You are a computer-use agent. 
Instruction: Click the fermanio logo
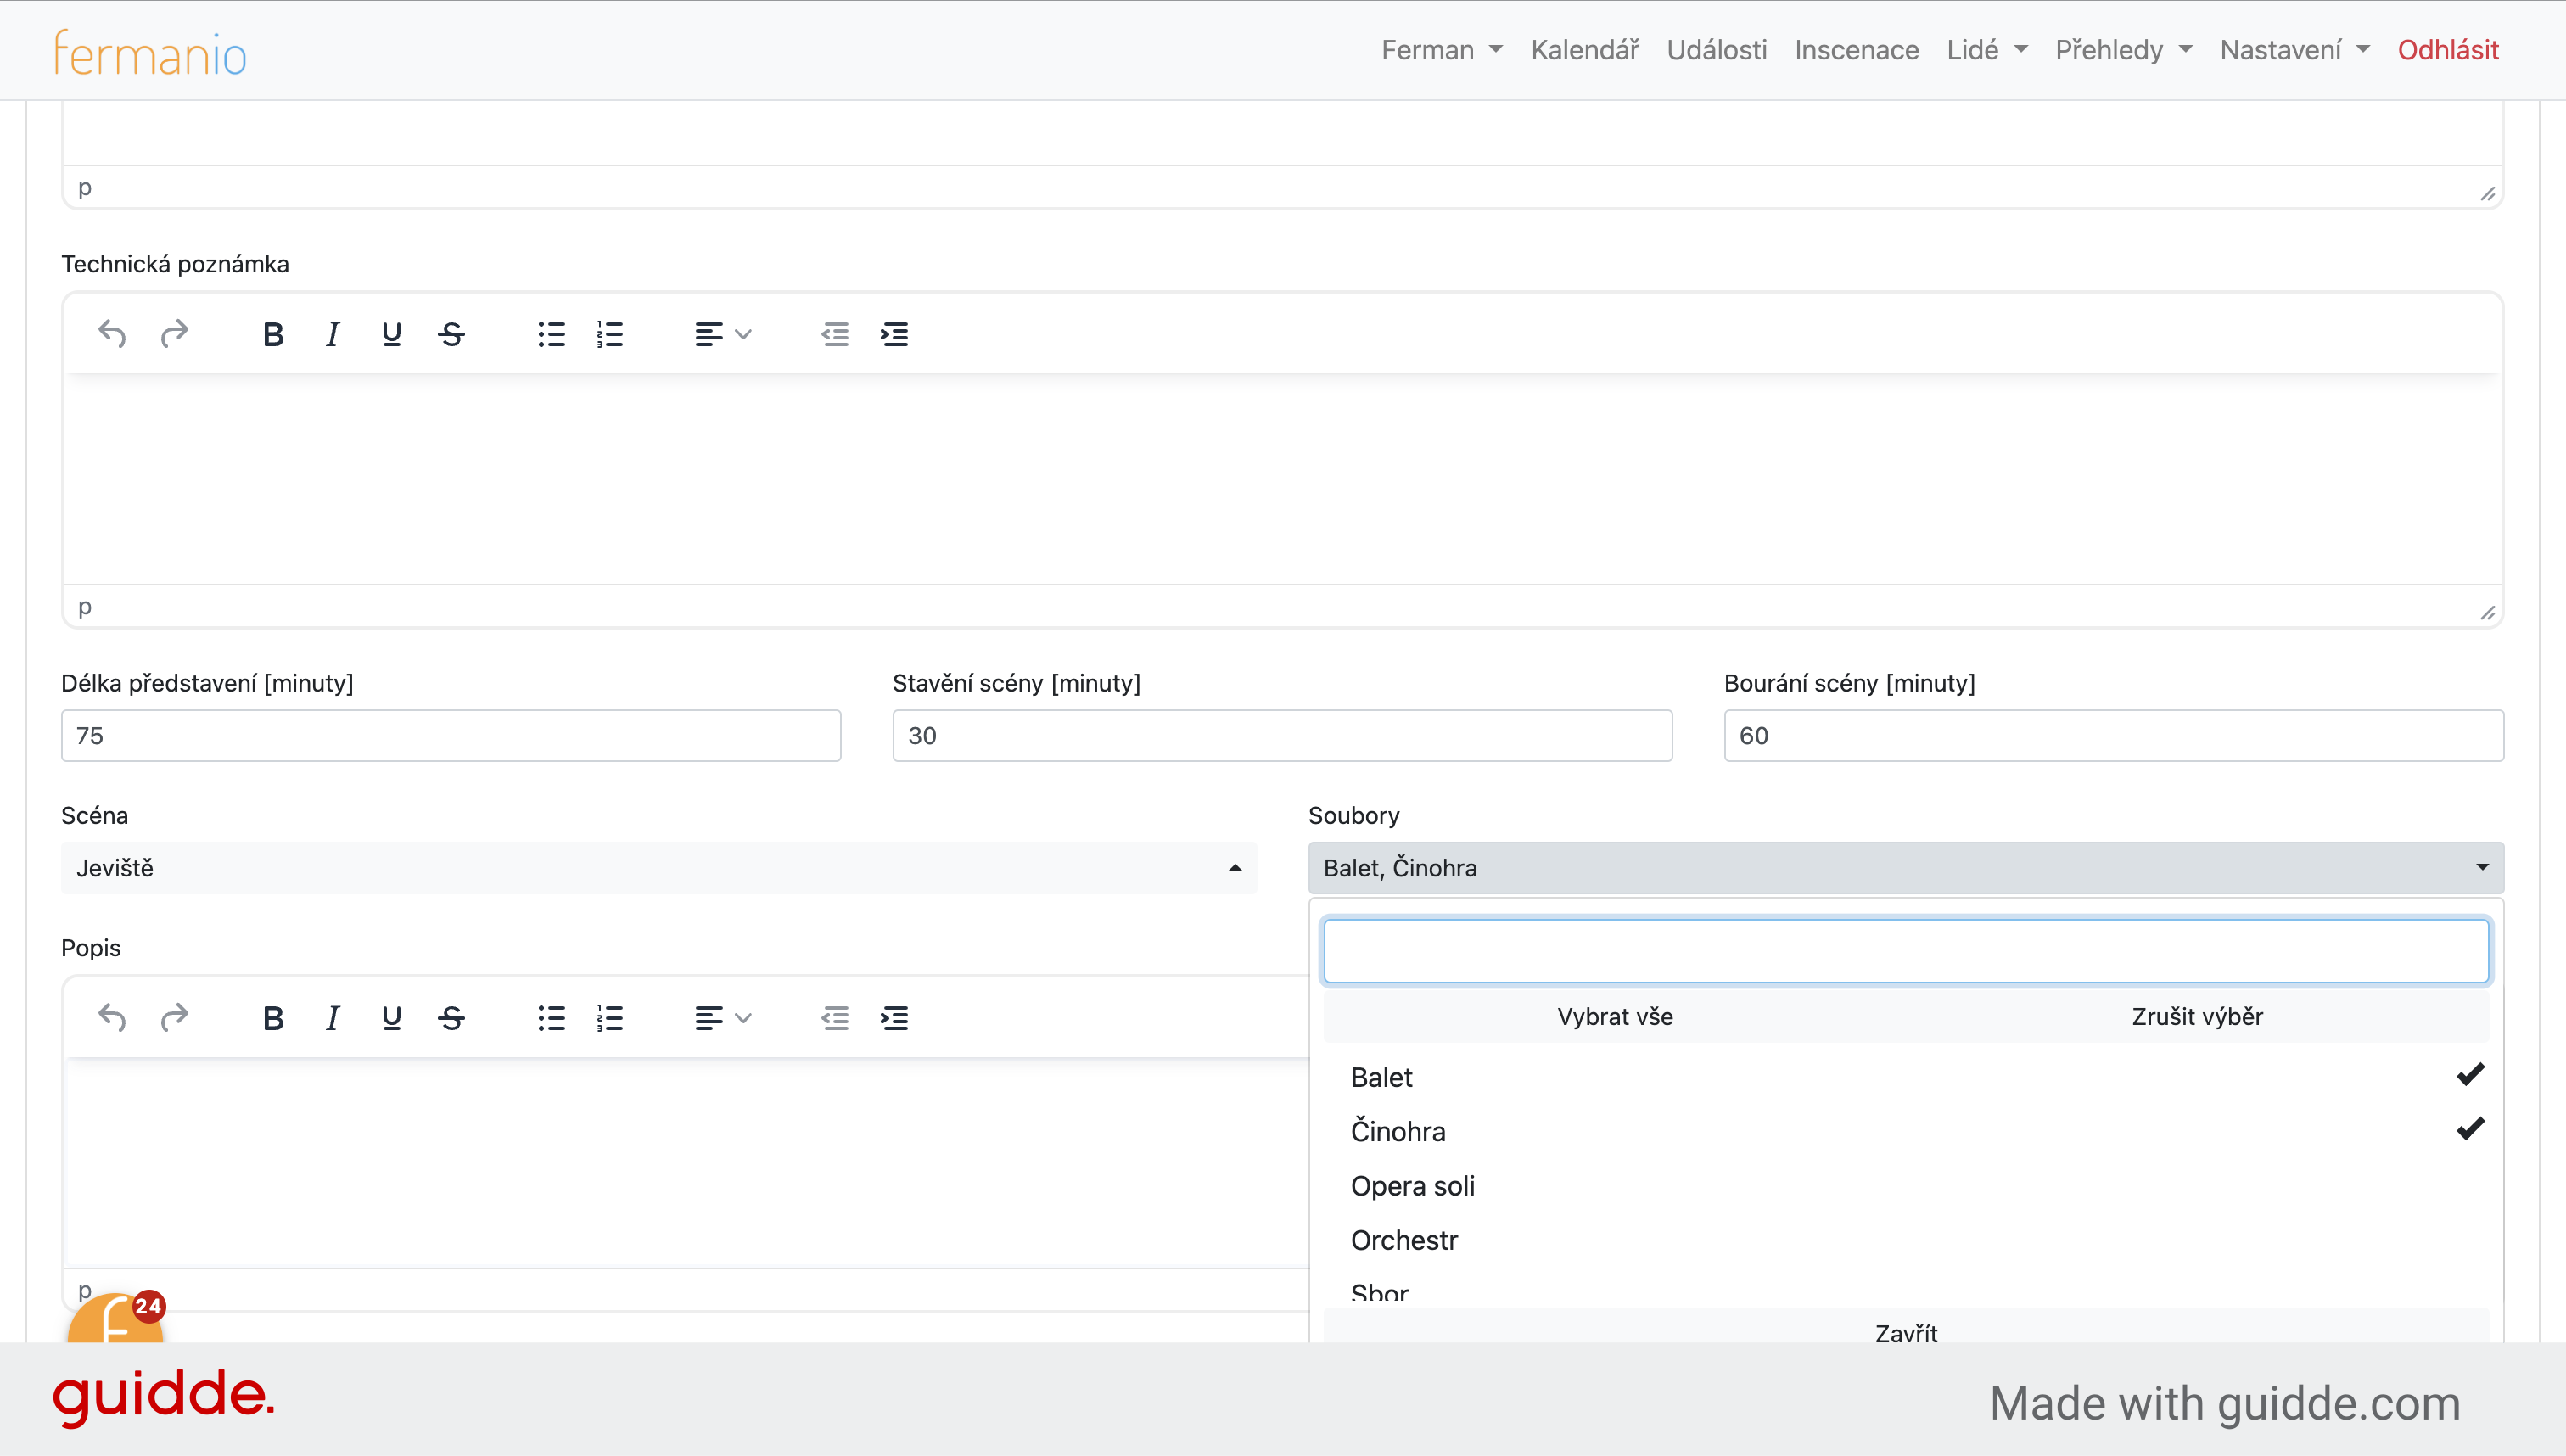pos(150,52)
